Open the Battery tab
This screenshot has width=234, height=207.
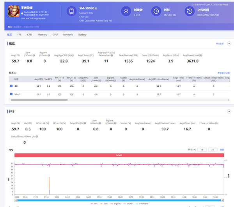(82, 35)
